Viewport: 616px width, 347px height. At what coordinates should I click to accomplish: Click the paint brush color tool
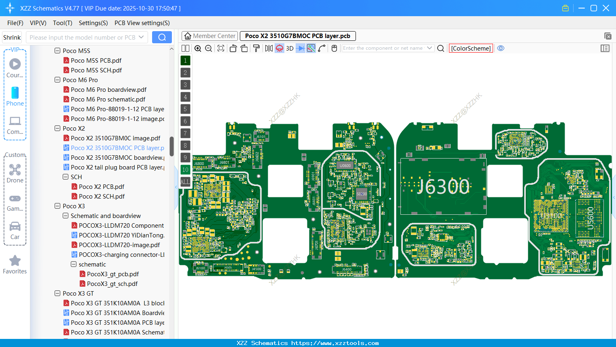[x=256, y=48]
